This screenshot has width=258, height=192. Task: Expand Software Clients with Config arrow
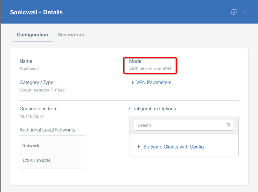[139, 147]
